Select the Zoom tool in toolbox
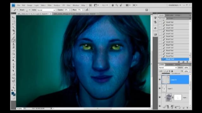This screenshot has width=202, height=113. (x=13, y=88)
